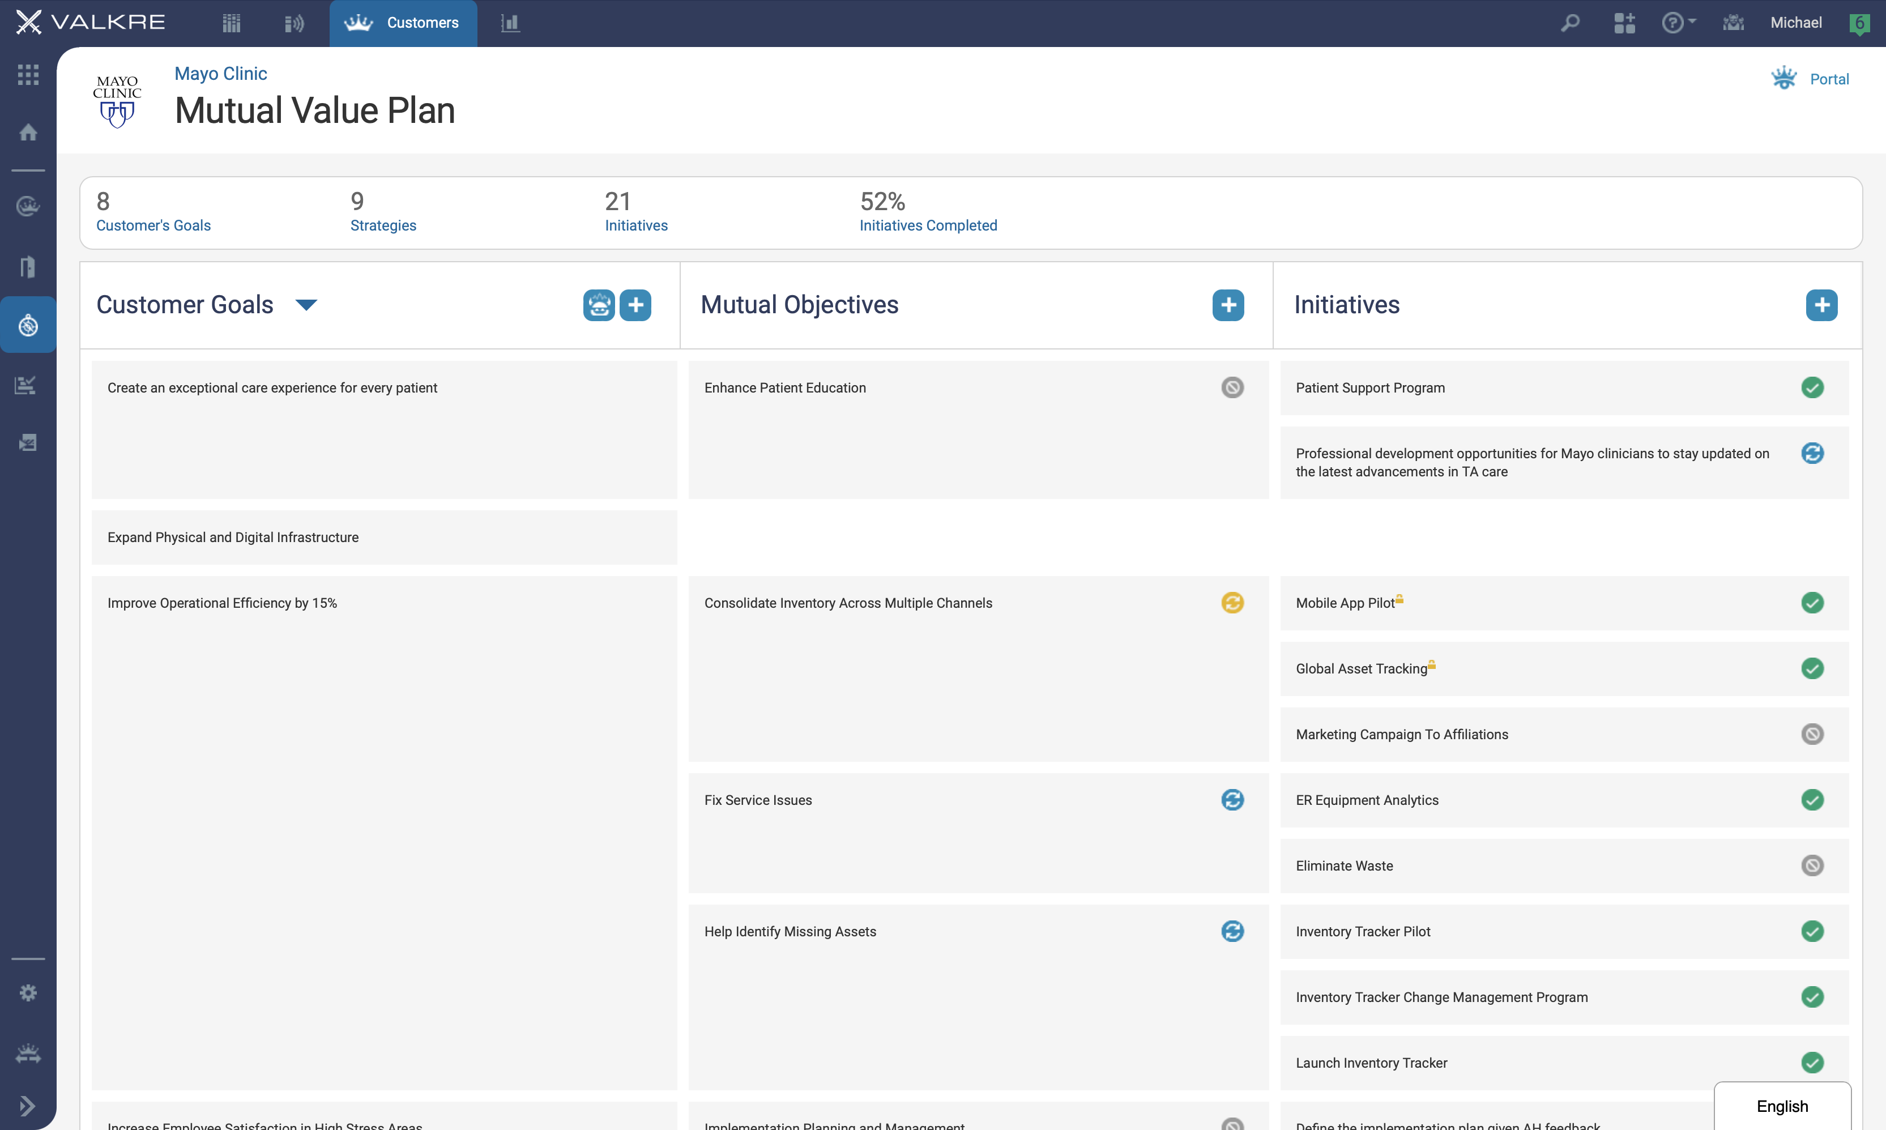Open the search magnifier icon in top bar
The height and width of the screenshot is (1130, 1886).
[x=1569, y=23]
